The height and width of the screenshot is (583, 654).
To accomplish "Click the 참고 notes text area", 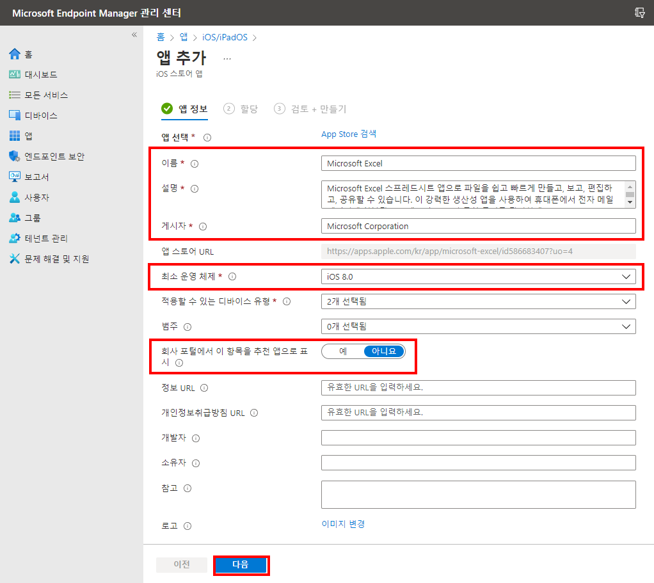I will (479, 495).
